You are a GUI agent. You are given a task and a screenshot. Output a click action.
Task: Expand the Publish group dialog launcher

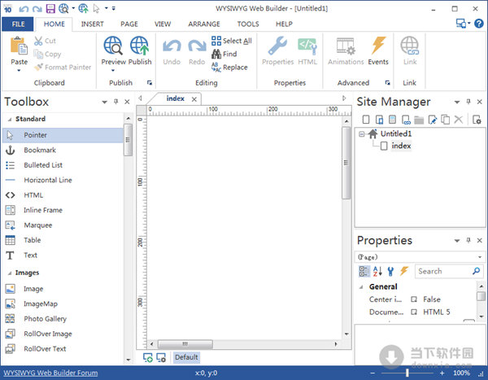[150, 82]
